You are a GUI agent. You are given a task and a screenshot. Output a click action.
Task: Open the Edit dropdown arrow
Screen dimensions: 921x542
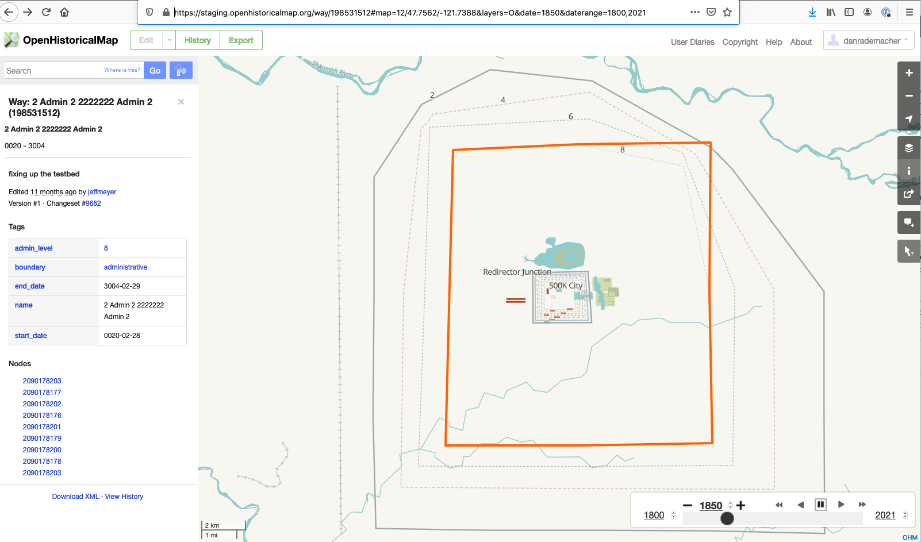click(x=169, y=40)
